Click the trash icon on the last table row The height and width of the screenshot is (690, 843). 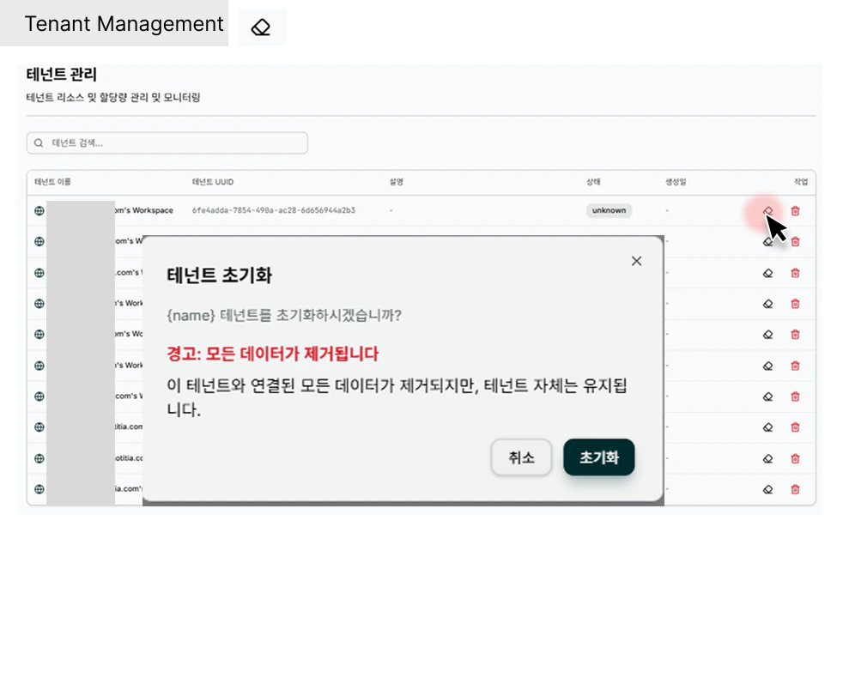tap(796, 489)
